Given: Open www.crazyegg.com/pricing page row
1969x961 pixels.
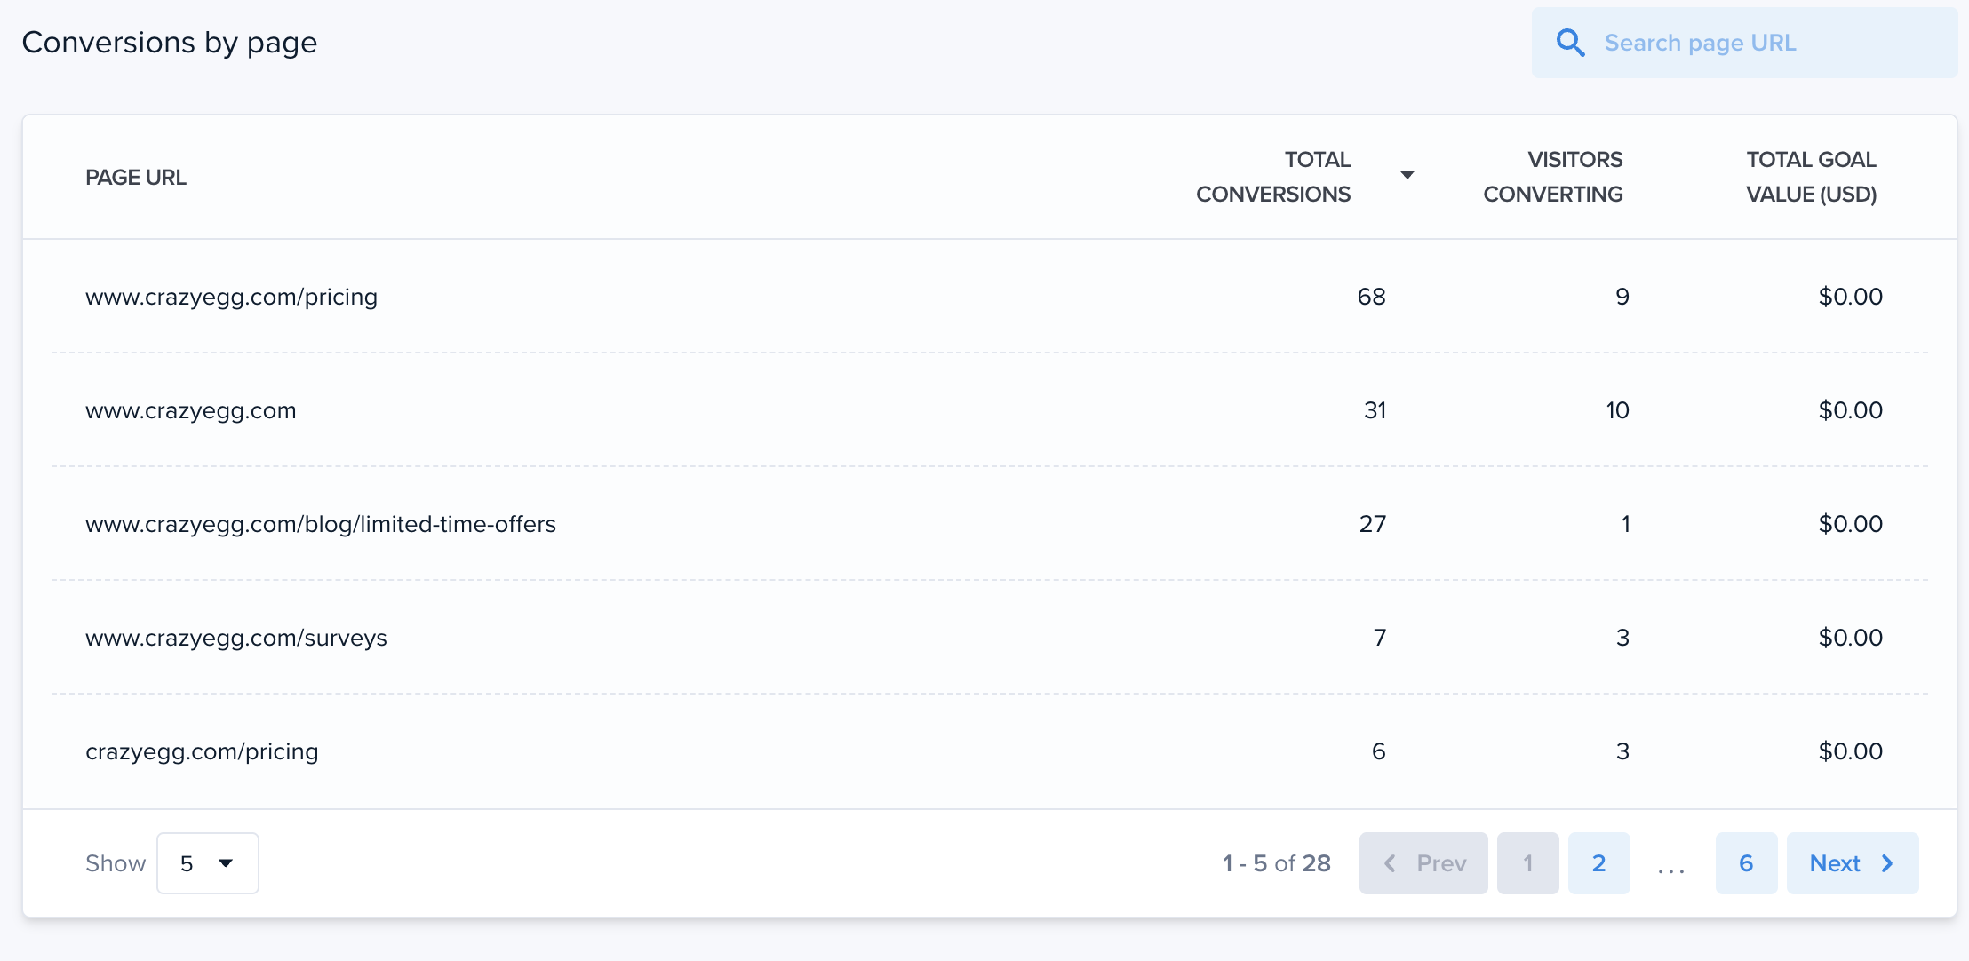Looking at the screenshot, I should 232,297.
